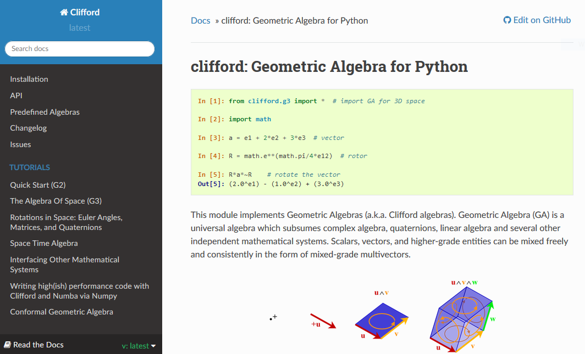Screen dimensions: 585x354
Task: Open the Clifford project home link
Action: pyautogui.click(x=80, y=12)
